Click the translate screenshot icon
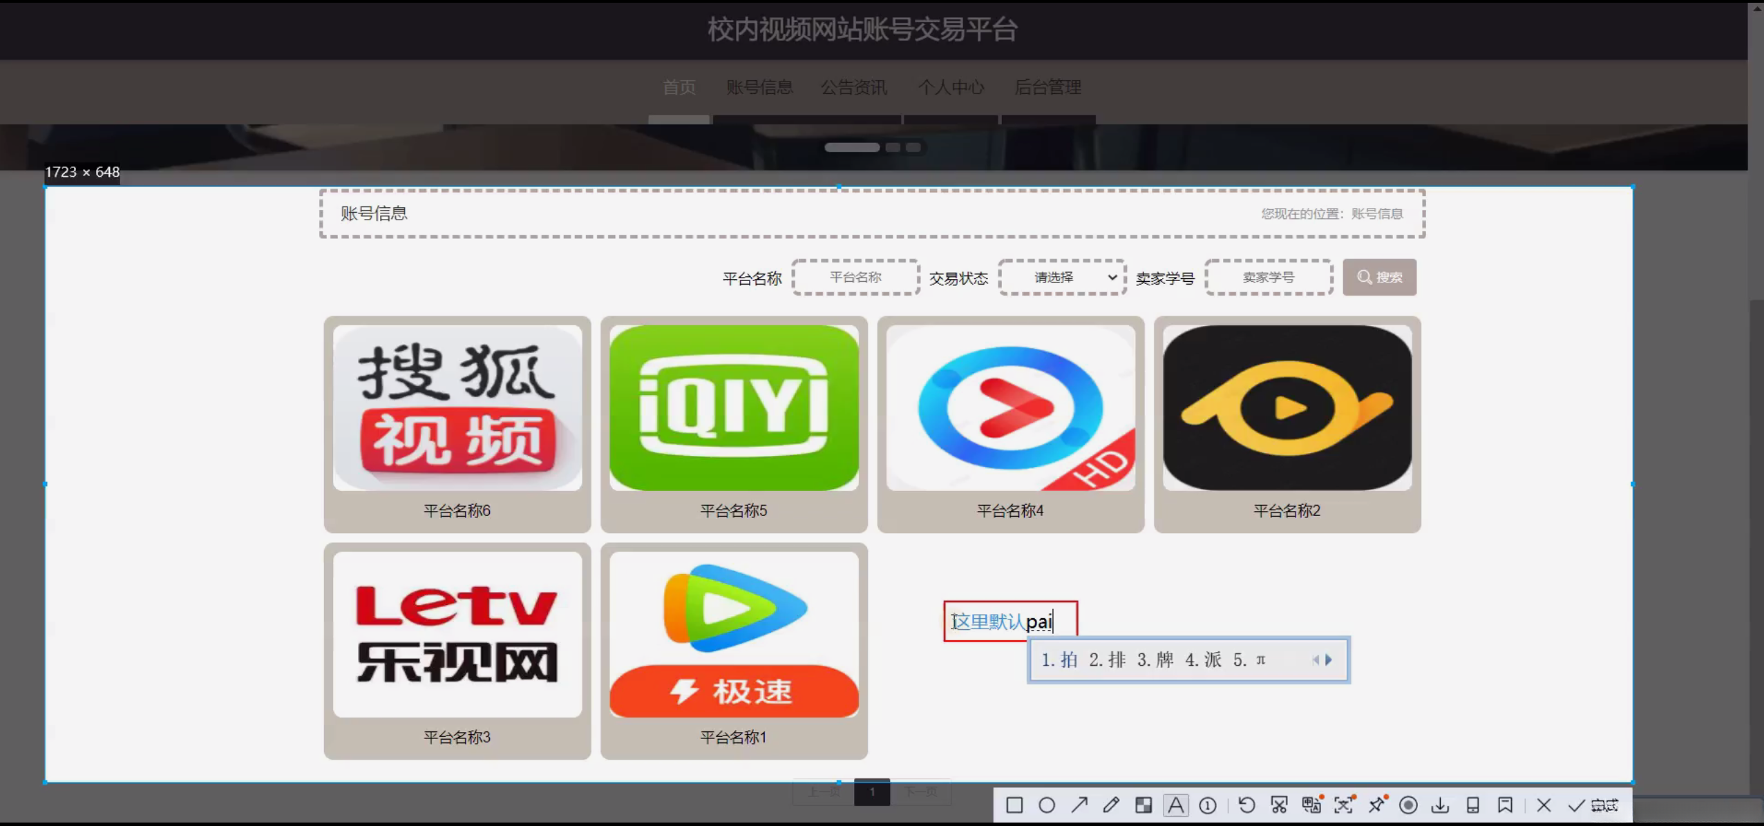Screen dimensions: 1764x826 (1311, 805)
